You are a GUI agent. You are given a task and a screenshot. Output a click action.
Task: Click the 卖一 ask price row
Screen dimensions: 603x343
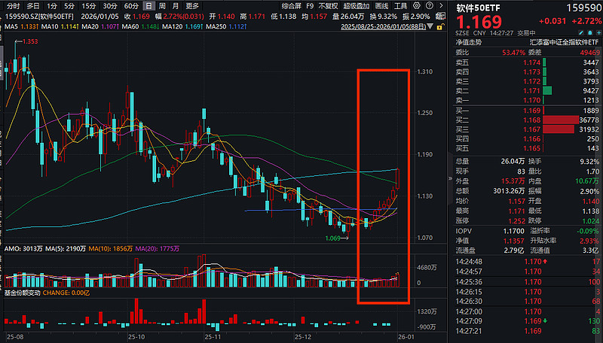[528, 99]
